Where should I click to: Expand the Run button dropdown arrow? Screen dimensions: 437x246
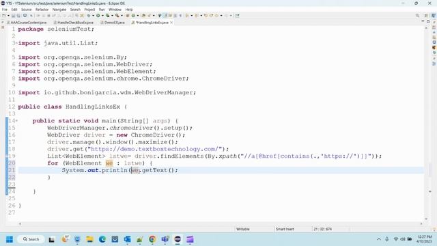click(x=102, y=16)
